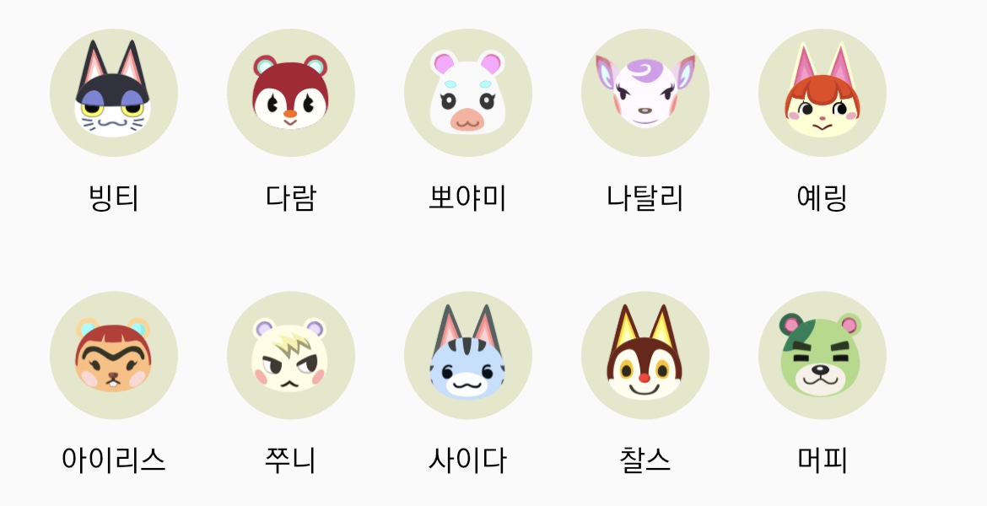Click the 머피 name text
This screenshot has height=506, width=987.
[x=822, y=460]
